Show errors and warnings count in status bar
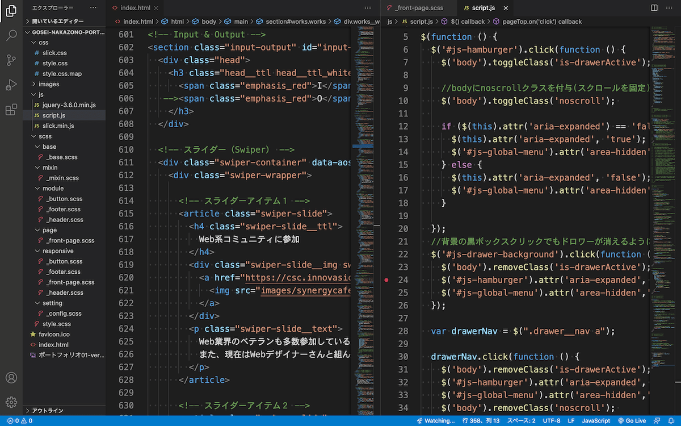 click(x=20, y=421)
